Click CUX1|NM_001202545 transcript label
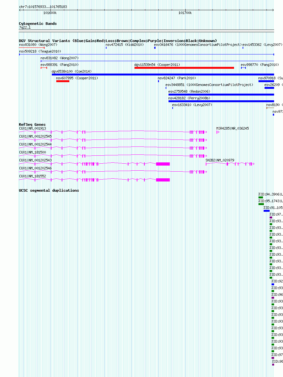 click(x=36, y=137)
